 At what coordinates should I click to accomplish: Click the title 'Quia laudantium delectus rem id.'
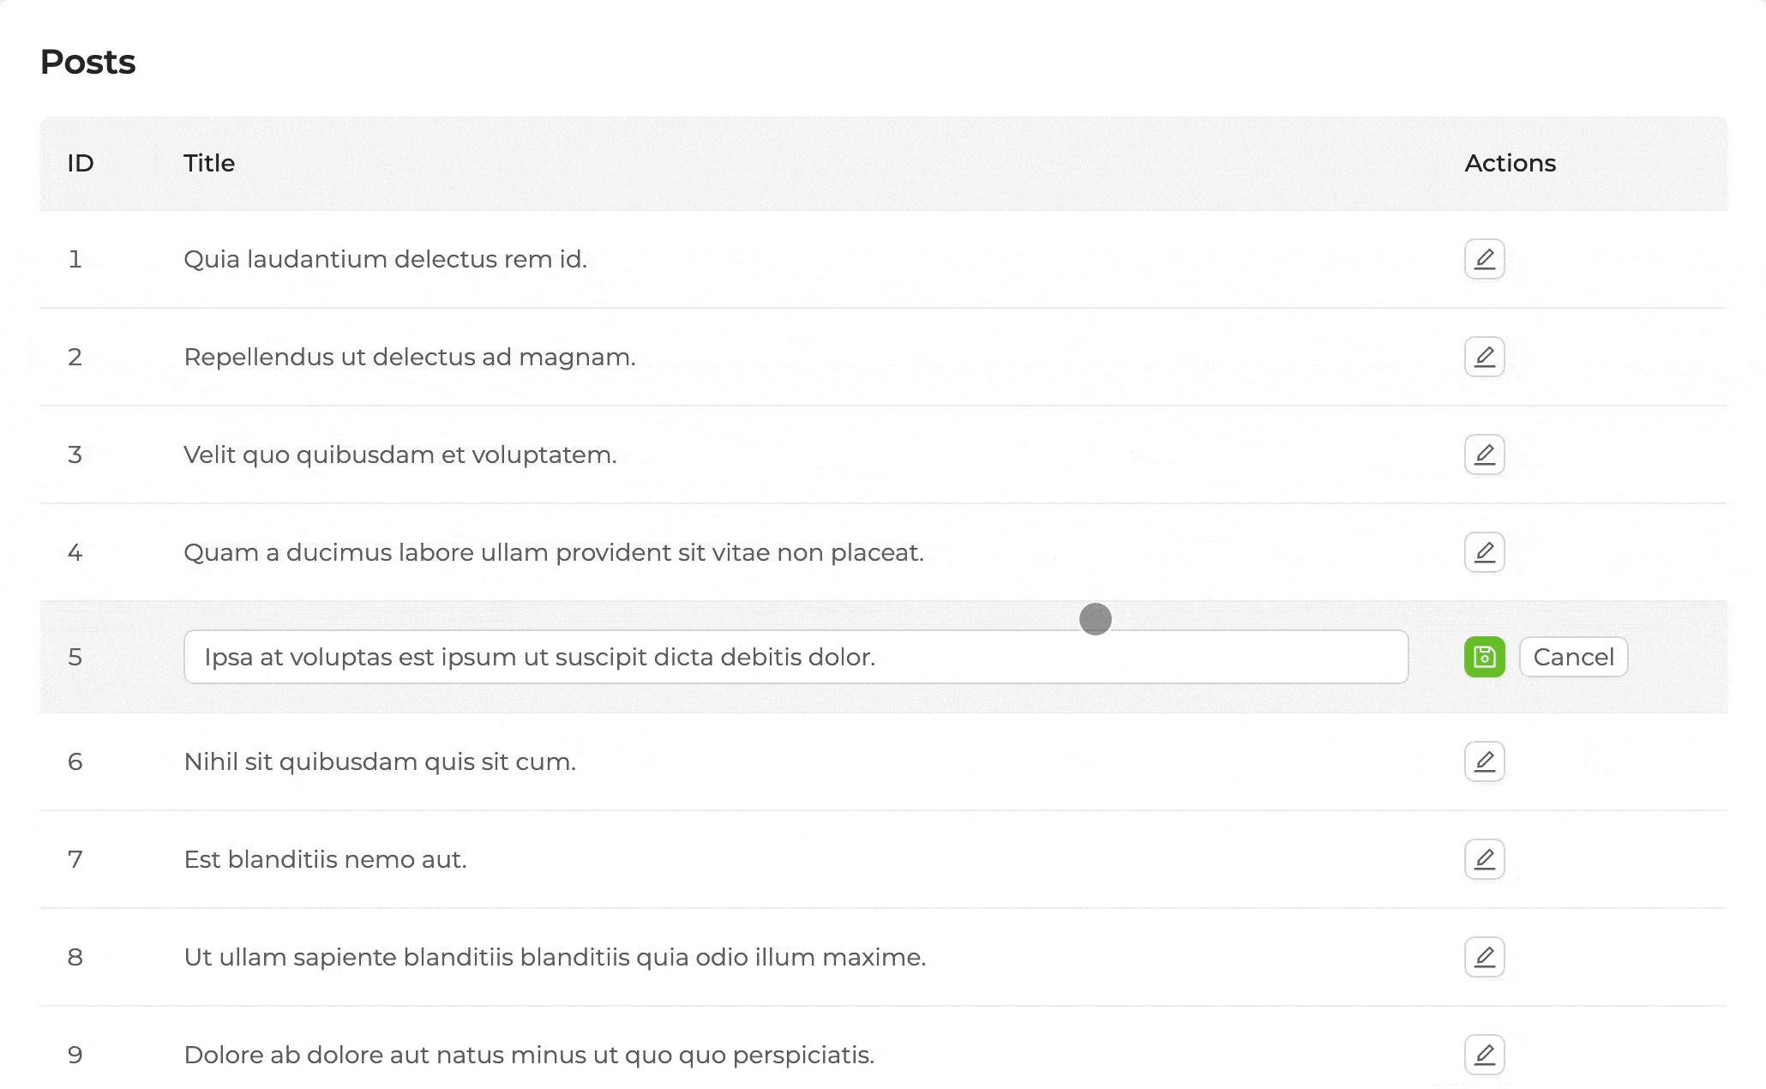[387, 259]
